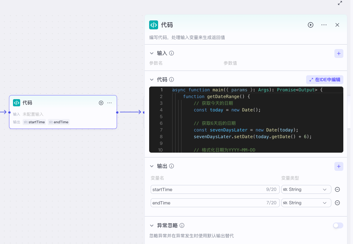The height and width of the screenshot is (244, 353).
Task: Close the 代码 configuration panel
Action: (x=337, y=25)
